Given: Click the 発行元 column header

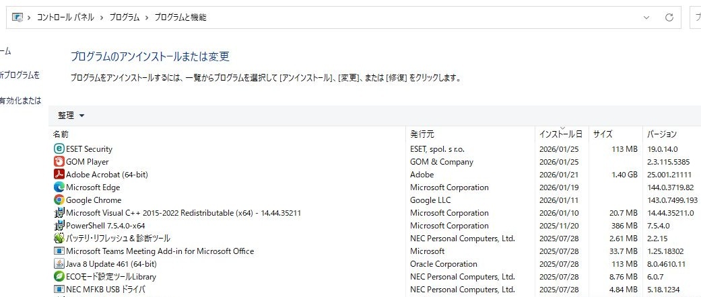Looking at the screenshot, I should (x=422, y=134).
